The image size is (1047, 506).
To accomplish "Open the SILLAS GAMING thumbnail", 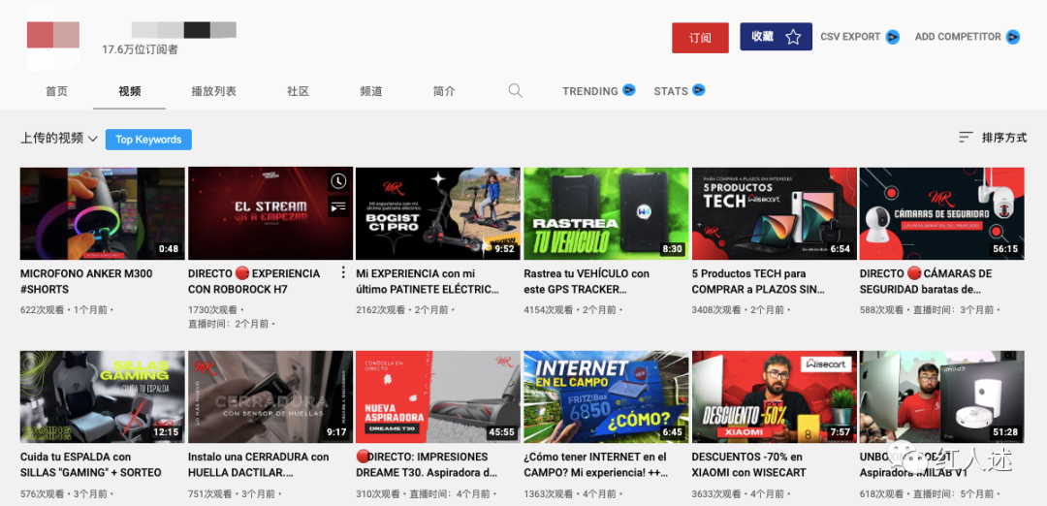I will click(x=102, y=397).
